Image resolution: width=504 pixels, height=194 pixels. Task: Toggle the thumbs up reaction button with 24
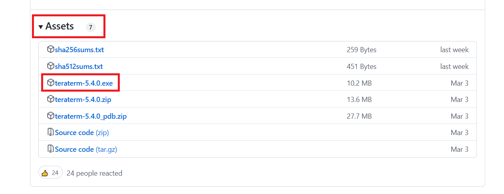[x=51, y=173]
